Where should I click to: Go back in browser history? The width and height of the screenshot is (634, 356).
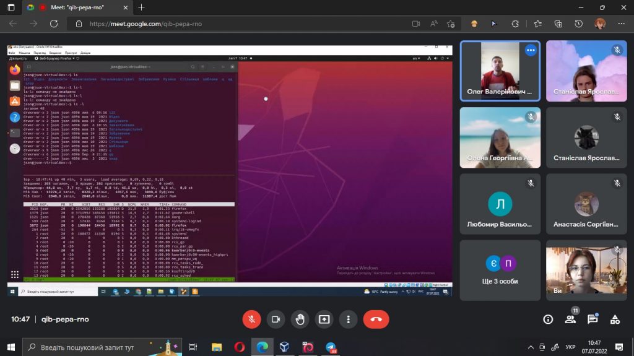pyautogui.click(x=13, y=24)
